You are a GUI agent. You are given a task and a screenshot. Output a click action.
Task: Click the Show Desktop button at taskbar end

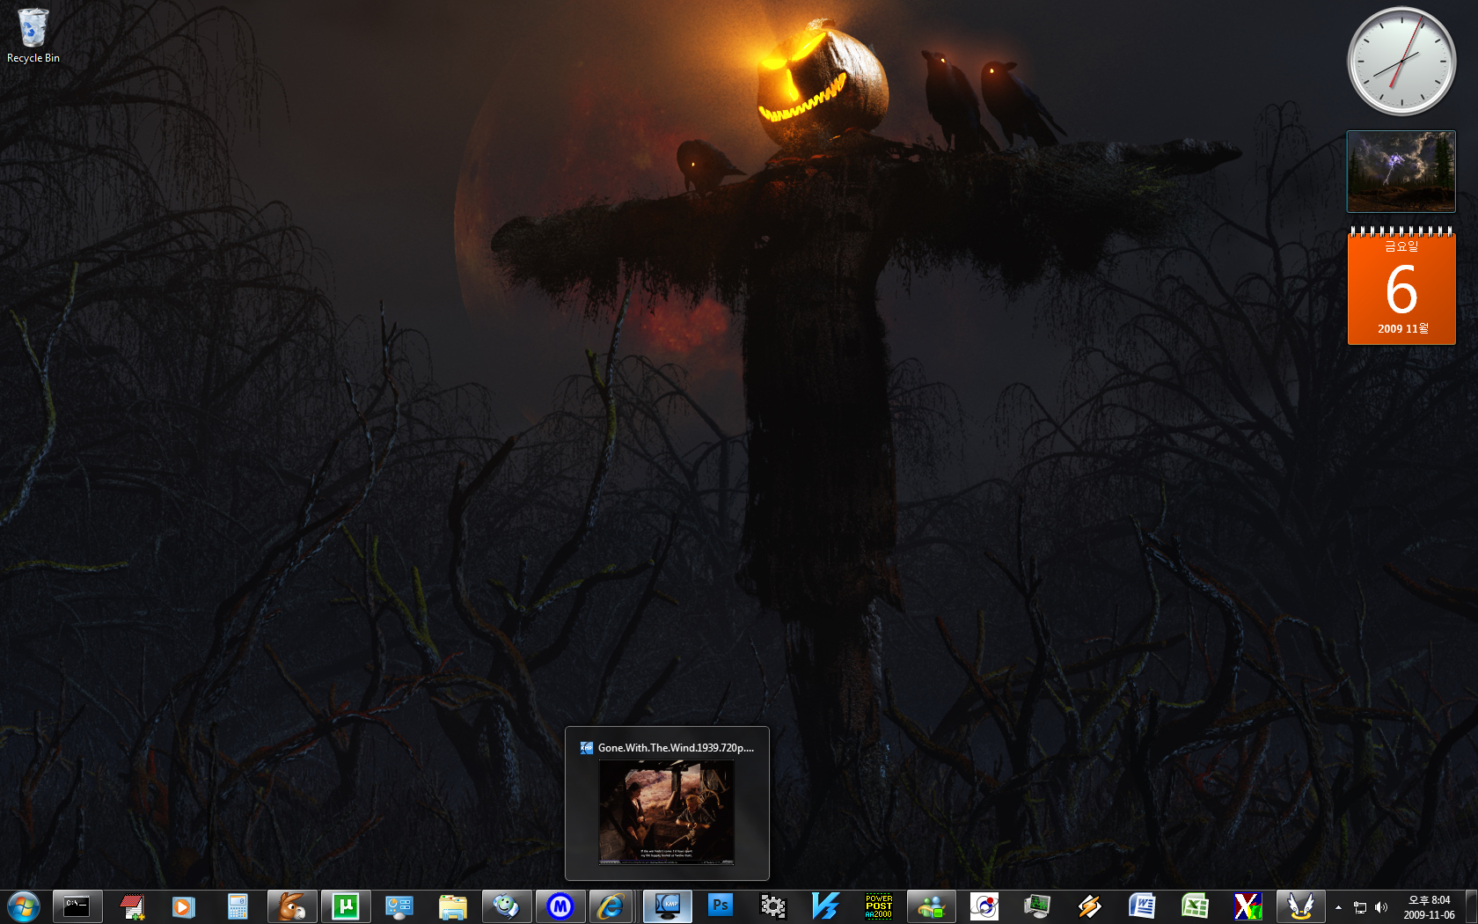(1471, 907)
